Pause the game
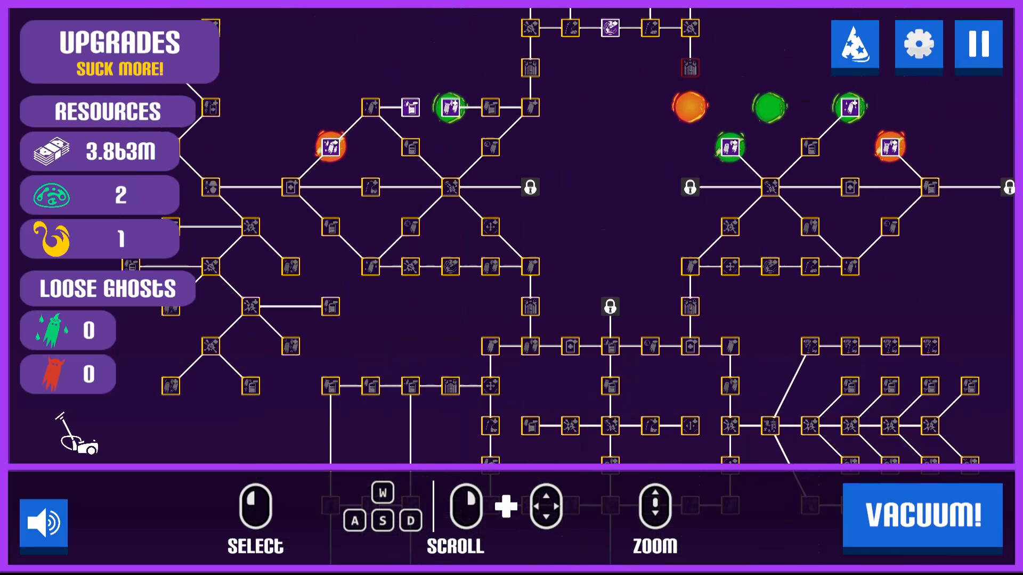The width and height of the screenshot is (1023, 575). coord(978,46)
